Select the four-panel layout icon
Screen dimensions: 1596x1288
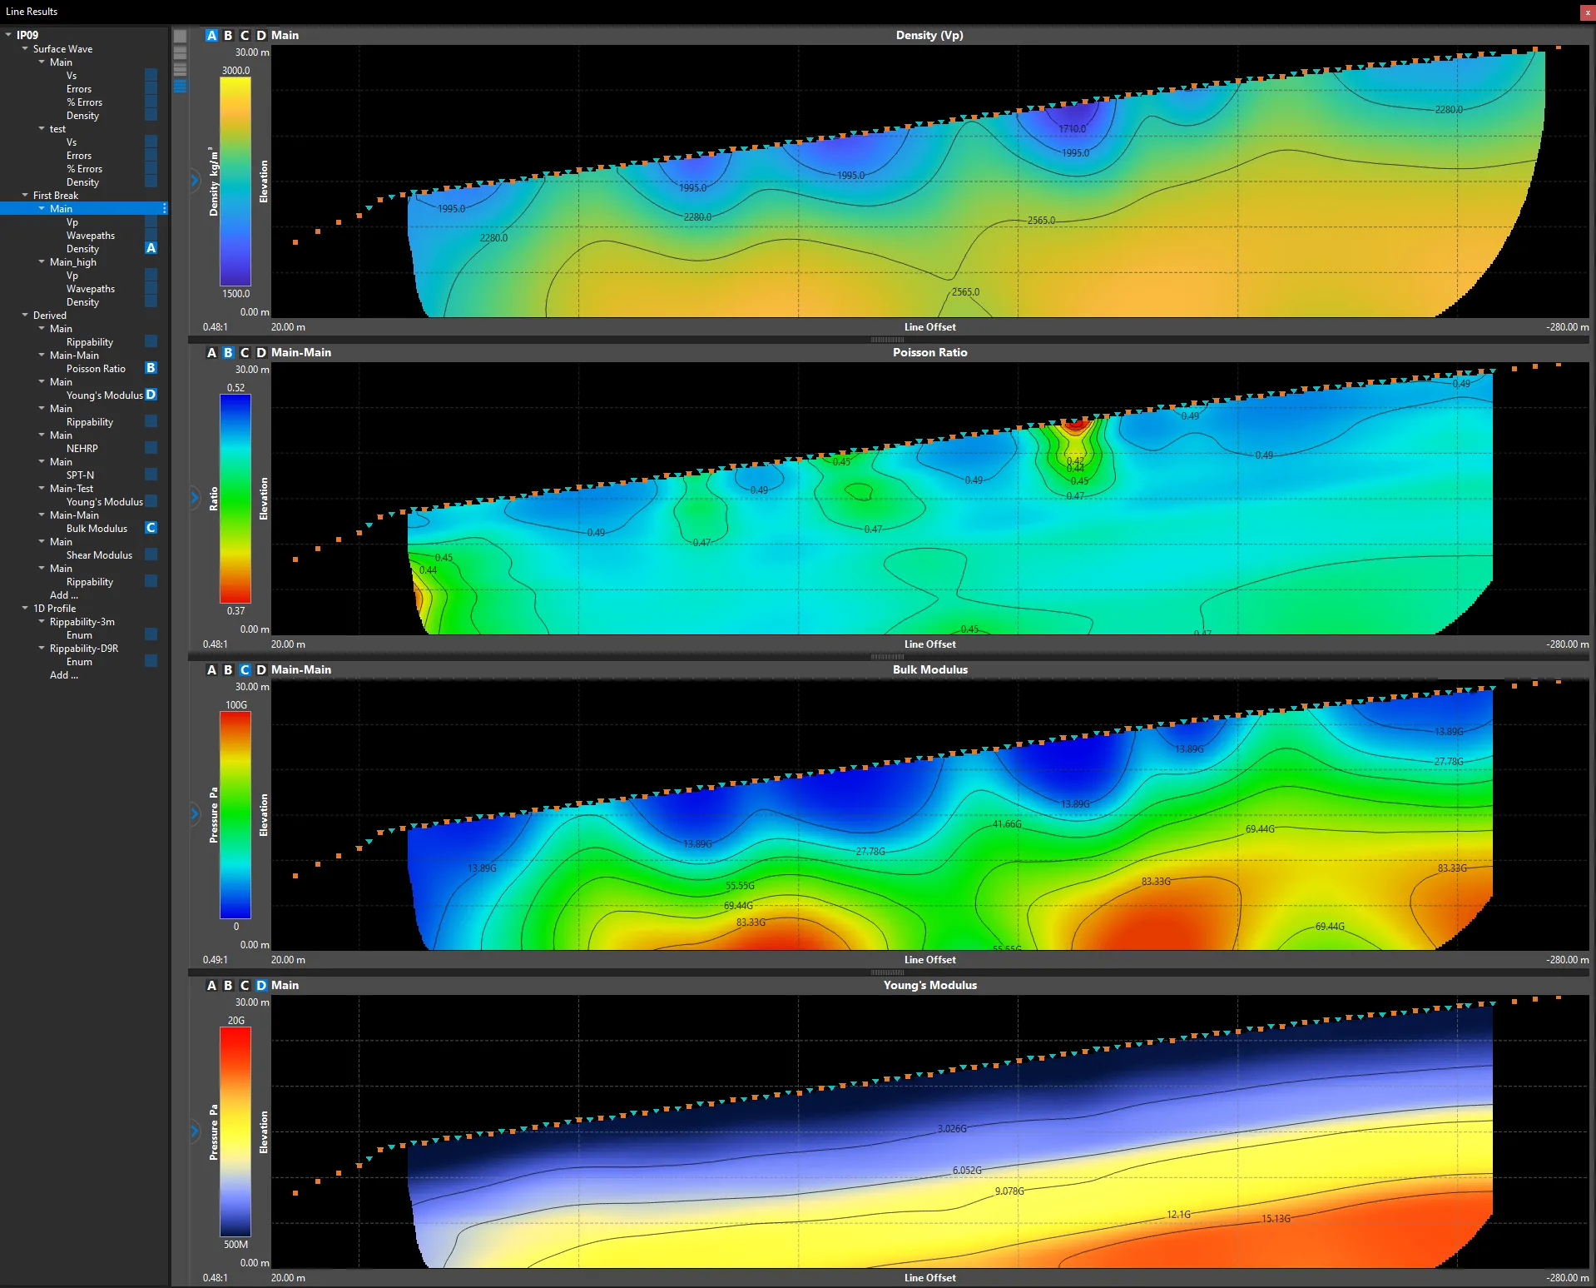180,87
